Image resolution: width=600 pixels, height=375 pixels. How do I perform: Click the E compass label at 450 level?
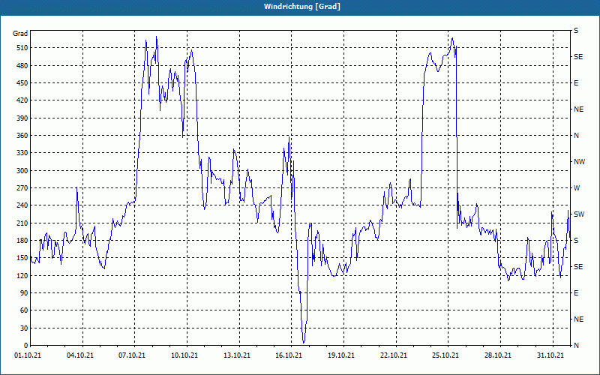(576, 83)
